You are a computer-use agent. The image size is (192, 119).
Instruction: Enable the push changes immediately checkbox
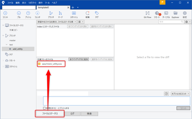(x=44, y=108)
